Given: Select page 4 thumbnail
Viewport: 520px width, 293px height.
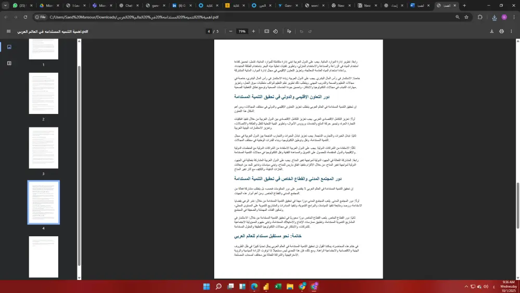Looking at the screenshot, I should (44, 202).
